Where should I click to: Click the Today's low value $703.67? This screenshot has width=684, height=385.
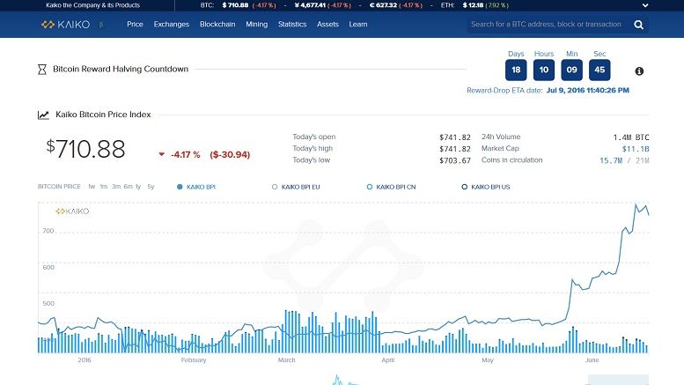coord(455,160)
